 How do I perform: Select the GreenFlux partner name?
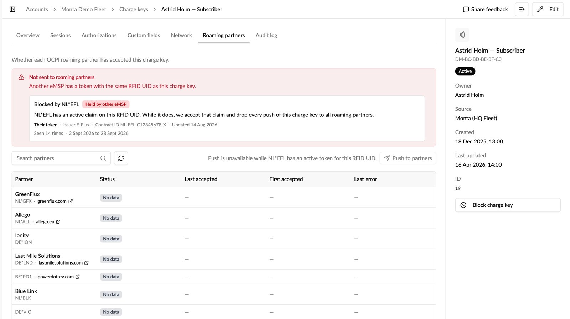pyautogui.click(x=27, y=194)
